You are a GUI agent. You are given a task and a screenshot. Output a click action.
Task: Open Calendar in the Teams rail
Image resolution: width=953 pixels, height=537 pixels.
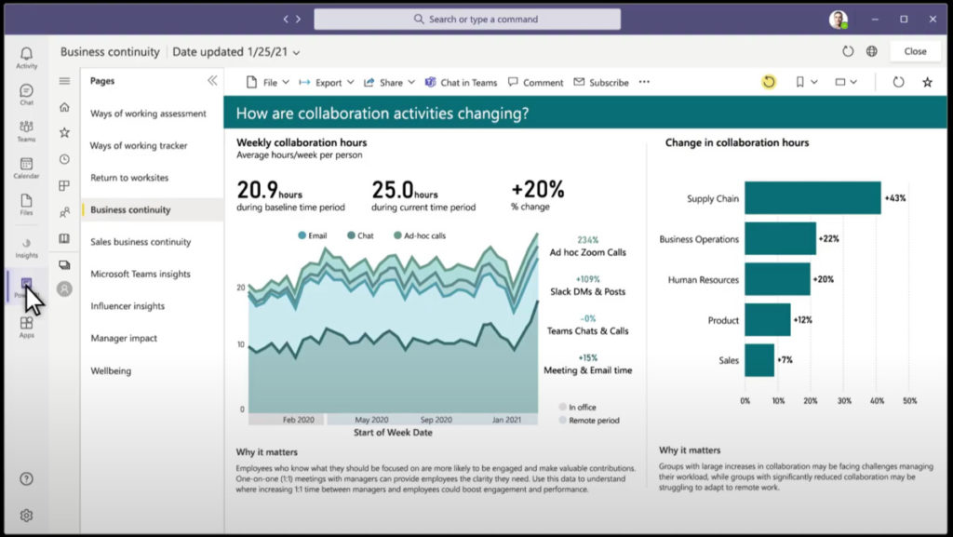click(x=26, y=168)
